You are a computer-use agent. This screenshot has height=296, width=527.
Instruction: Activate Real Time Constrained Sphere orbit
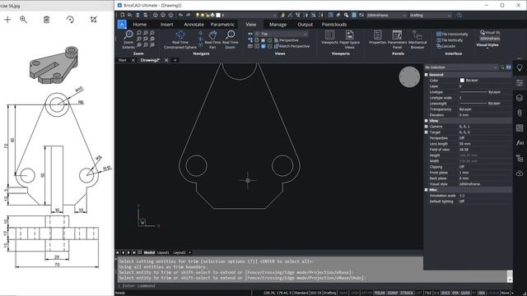click(180, 39)
